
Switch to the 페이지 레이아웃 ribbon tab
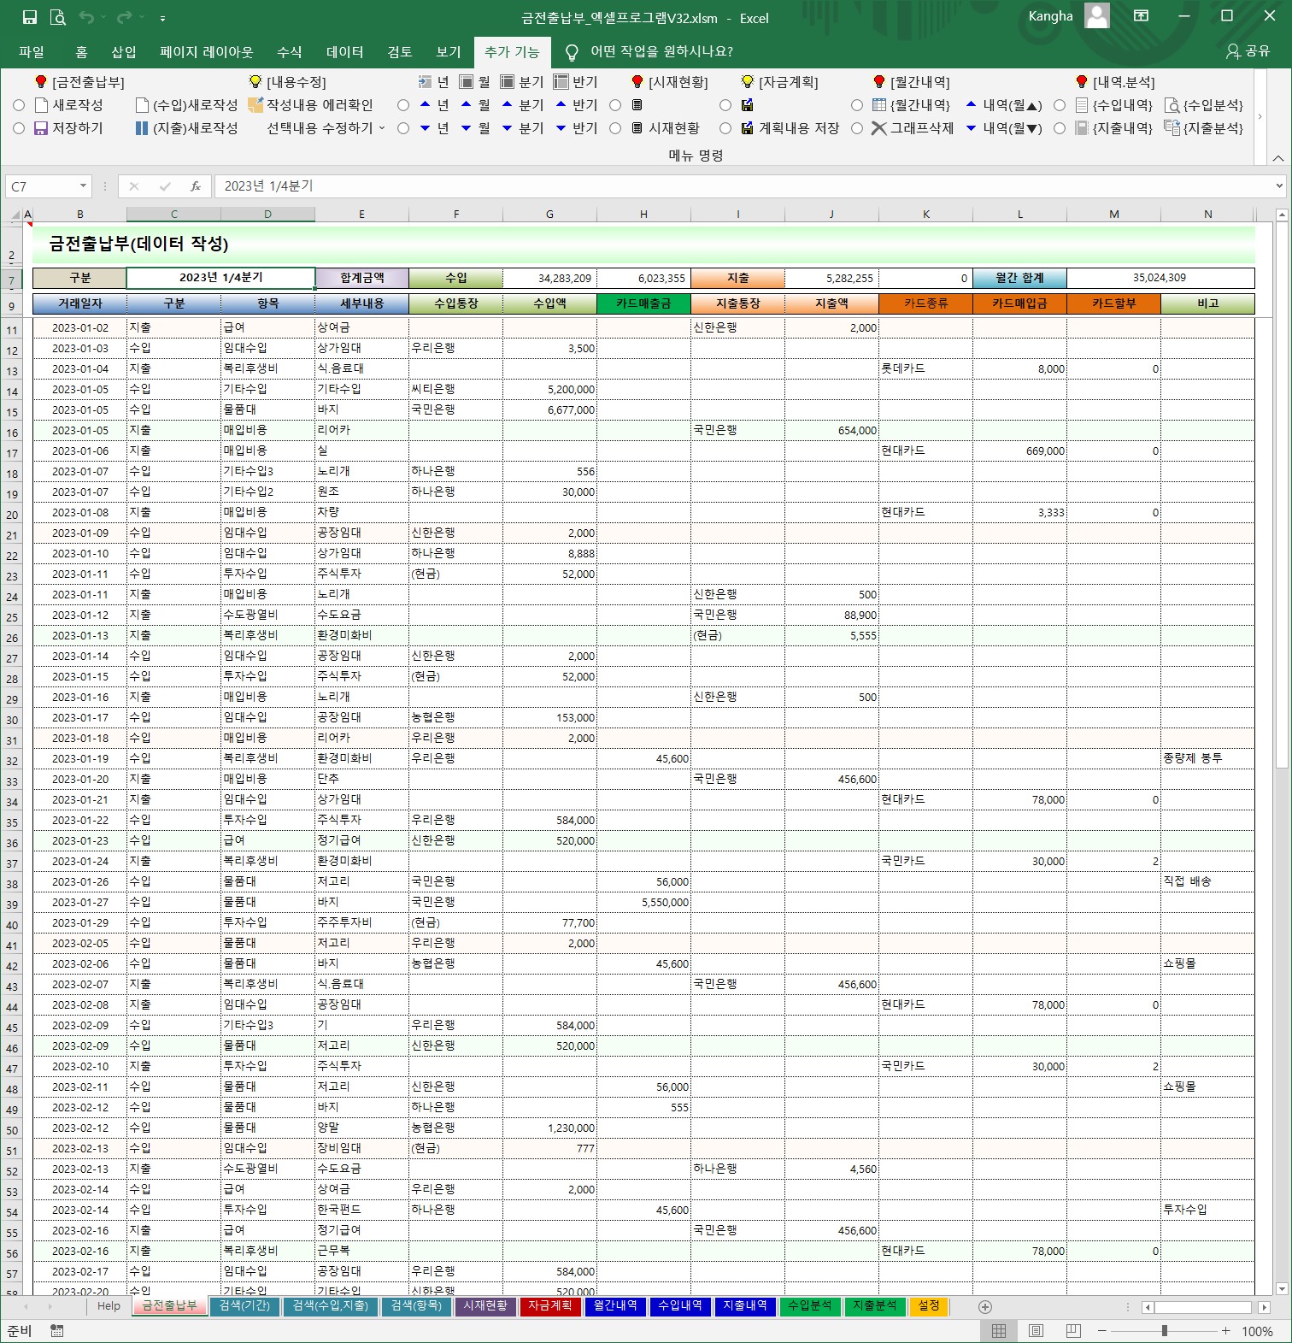[207, 52]
